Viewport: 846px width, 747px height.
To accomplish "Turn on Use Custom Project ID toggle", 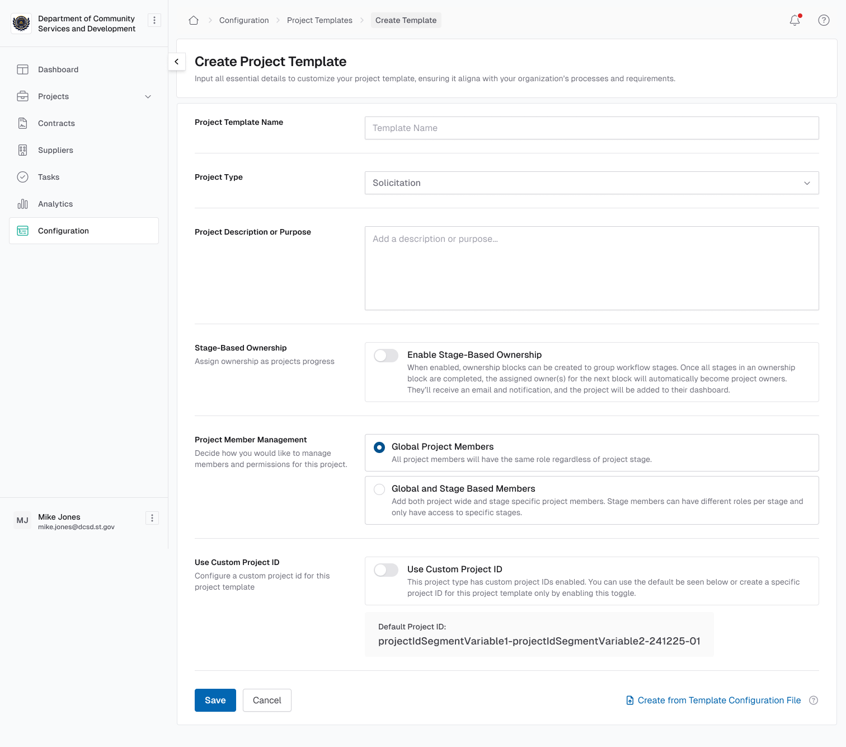I will point(386,570).
